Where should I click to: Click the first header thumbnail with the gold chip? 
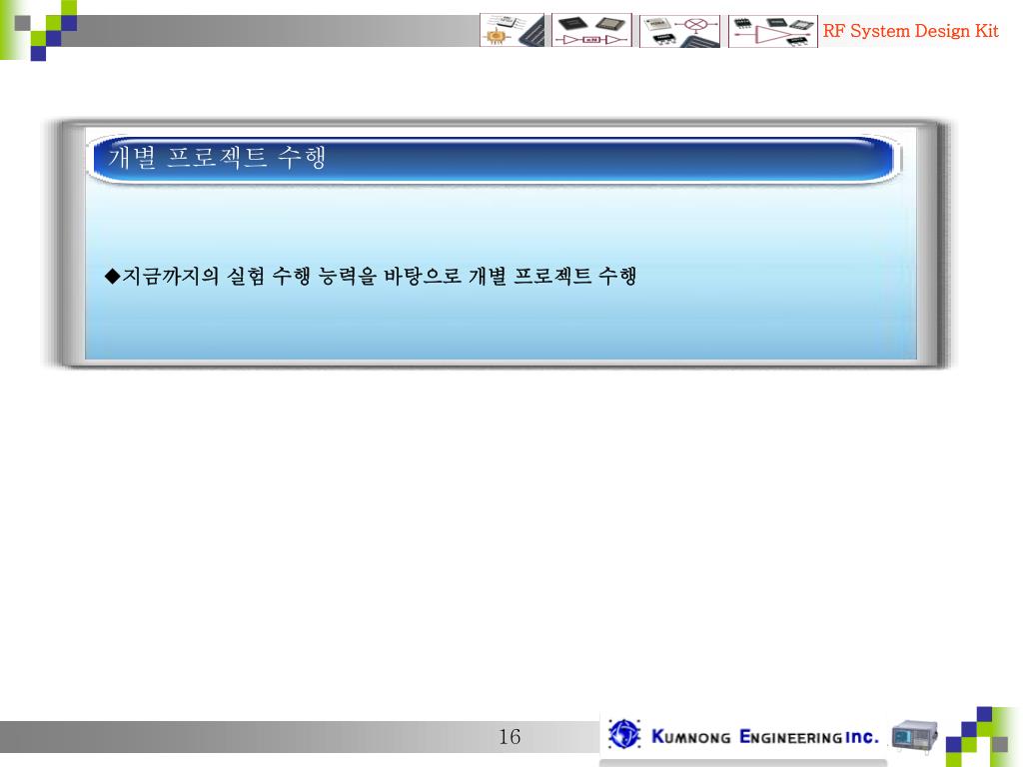click(x=512, y=30)
